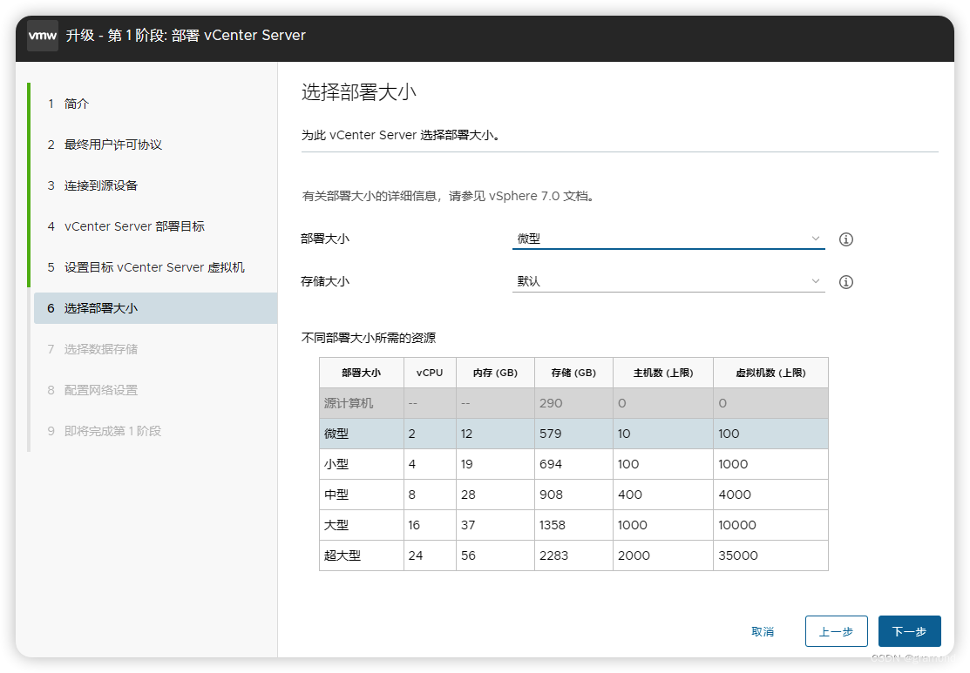Click the 下一步 next button
The height and width of the screenshot is (673, 970).
click(x=909, y=631)
